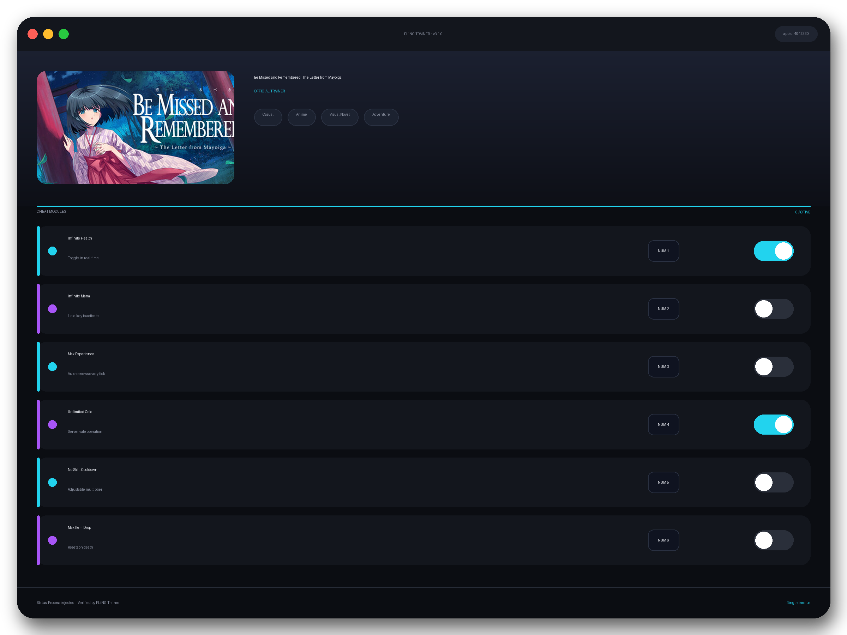Click the game cover artwork thumbnail

[136, 127]
